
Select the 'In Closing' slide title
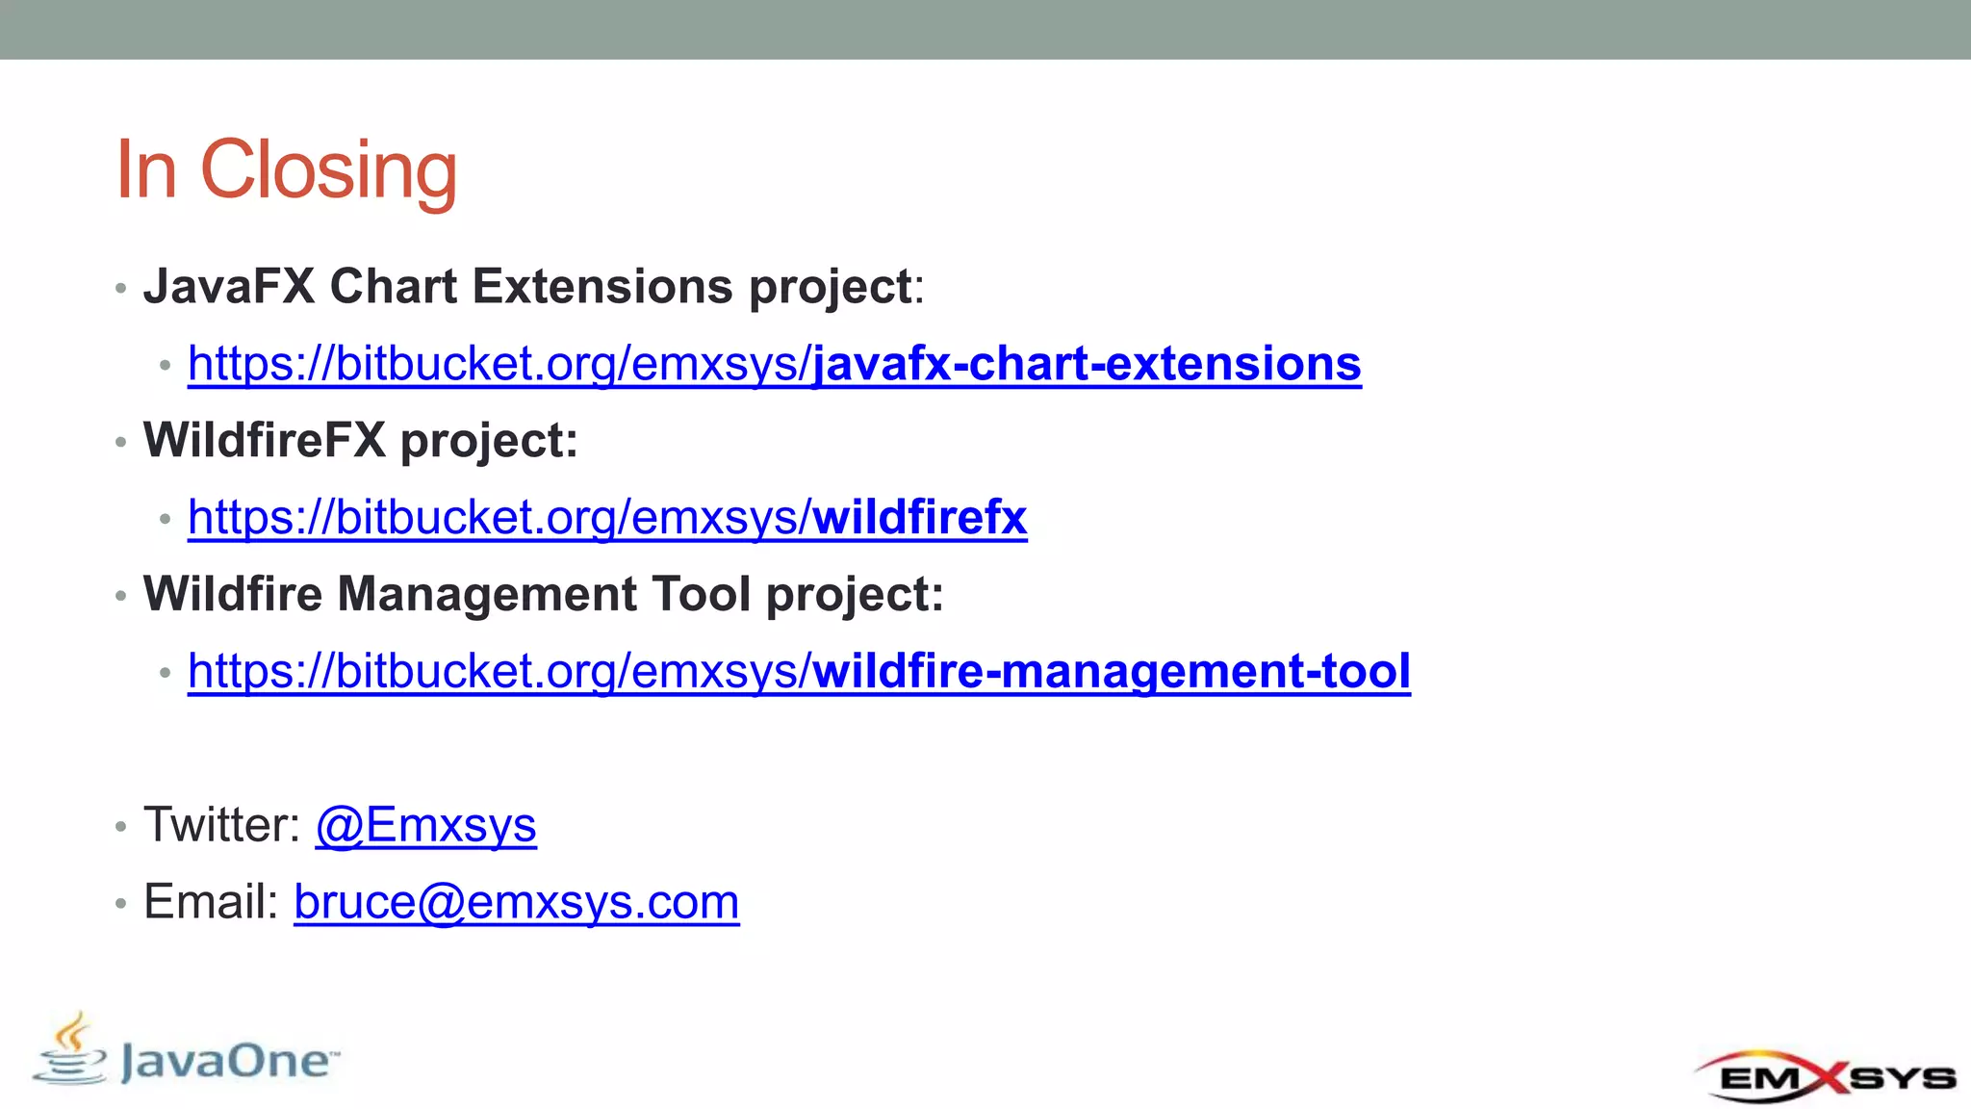click(286, 169)
